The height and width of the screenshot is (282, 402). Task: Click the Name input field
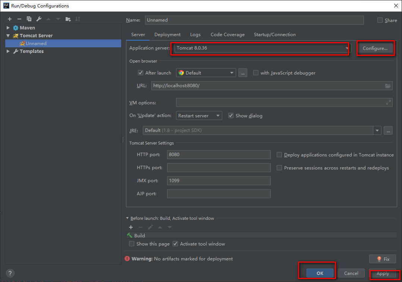click(x=254, y=20)
